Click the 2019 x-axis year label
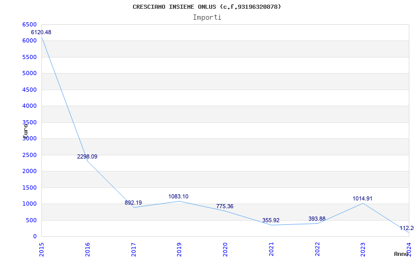 coord(179,250)
